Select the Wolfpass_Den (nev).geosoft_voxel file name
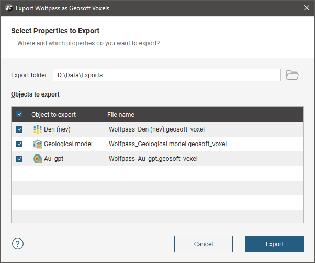 point(159,129)
